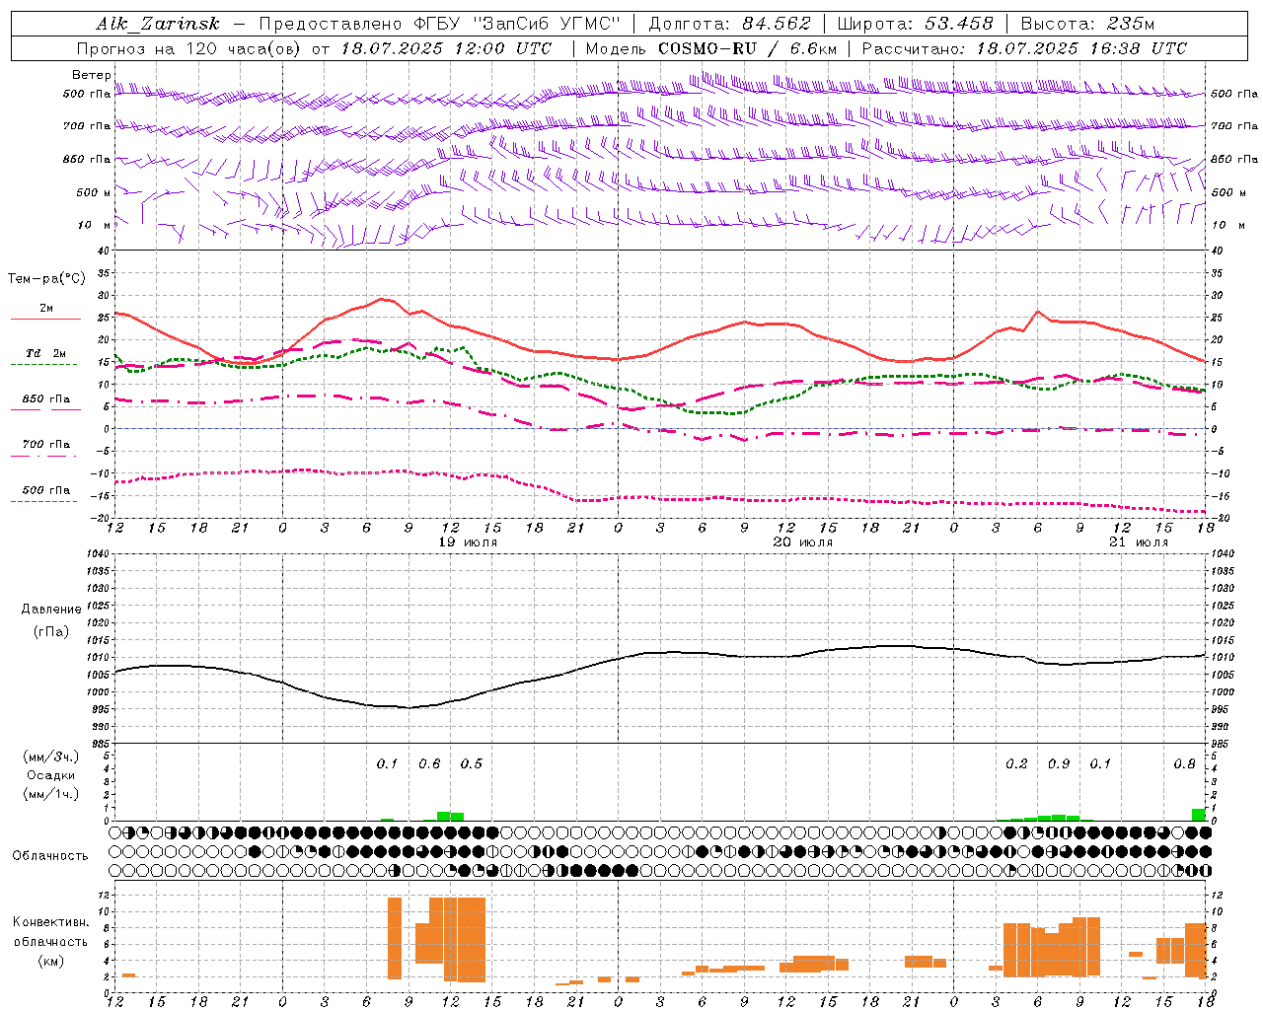Screen dimensions: 1263x1010
Task: Click the station name Alk_Zarinsk in the header
Action: [x=158, y=24]
